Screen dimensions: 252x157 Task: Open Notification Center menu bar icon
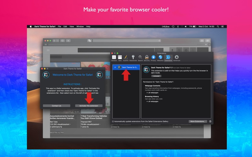[x=222, y=27]
